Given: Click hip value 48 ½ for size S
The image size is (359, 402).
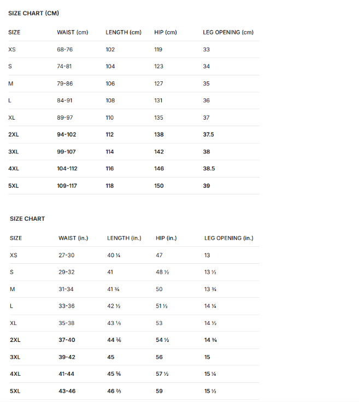Looking at the screenshot, I should click(x=162, y=272).
